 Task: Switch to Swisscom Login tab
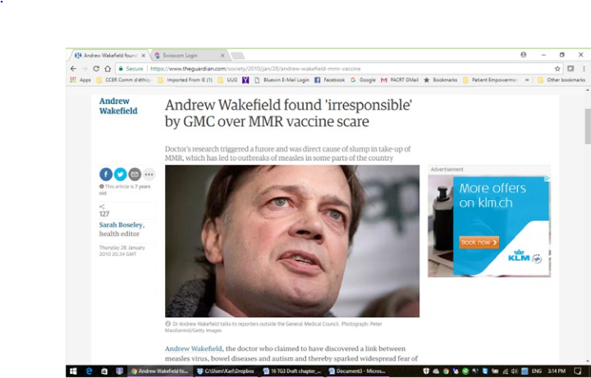click(x=189, y=55)
